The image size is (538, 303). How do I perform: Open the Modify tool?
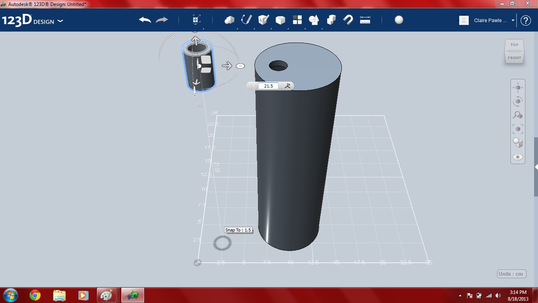pyautogui.click(x=280, y=20)
